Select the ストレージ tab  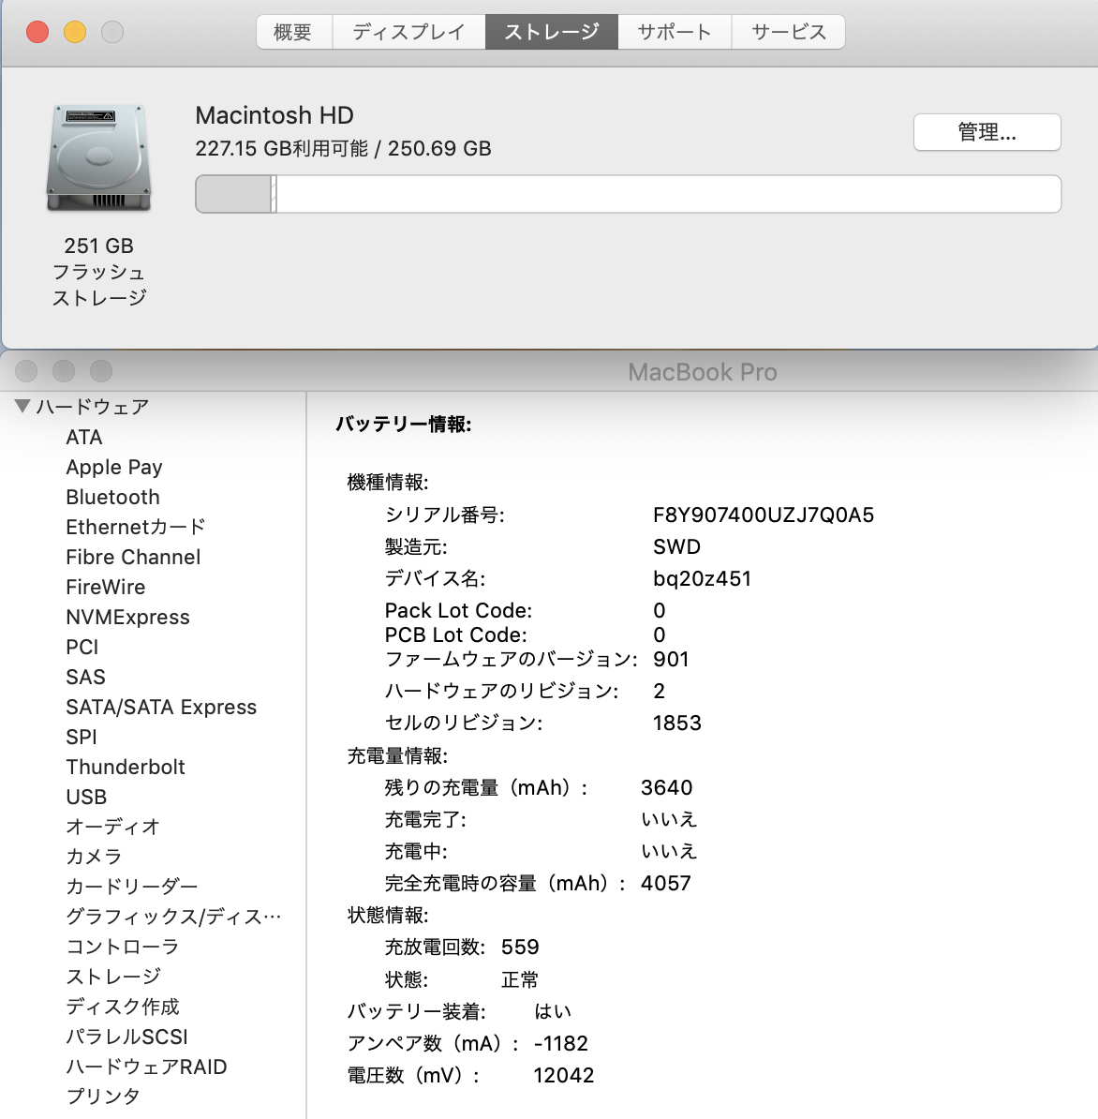point(552,32)
